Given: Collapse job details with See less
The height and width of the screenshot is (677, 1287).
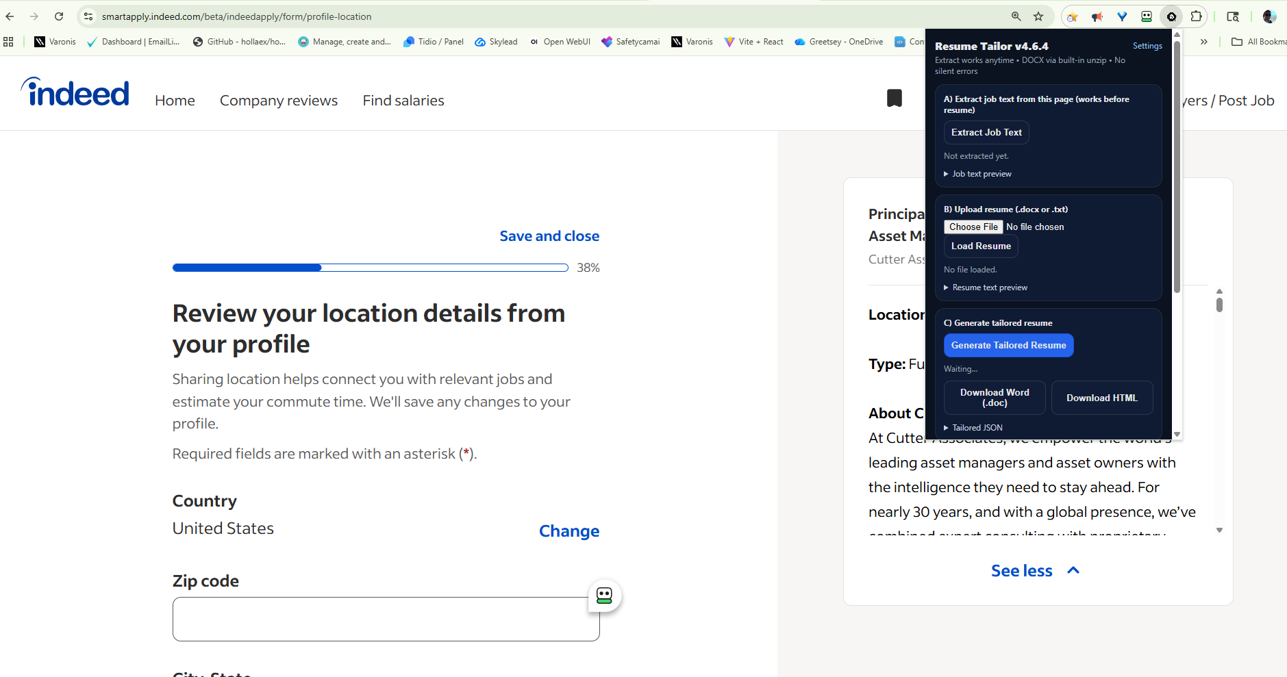Looking at the screenshot, I should [x=1035, y=571].
